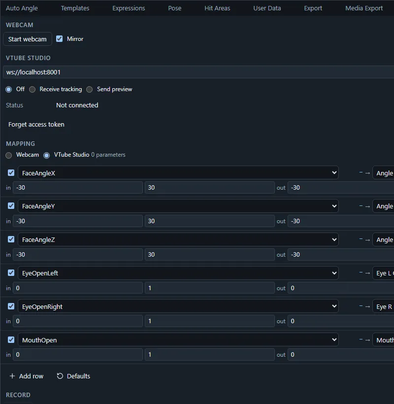This screenshot has width=394, height=404.
Task: Edit EyeOpenRight out minimum field
Action: click(341, 321)
